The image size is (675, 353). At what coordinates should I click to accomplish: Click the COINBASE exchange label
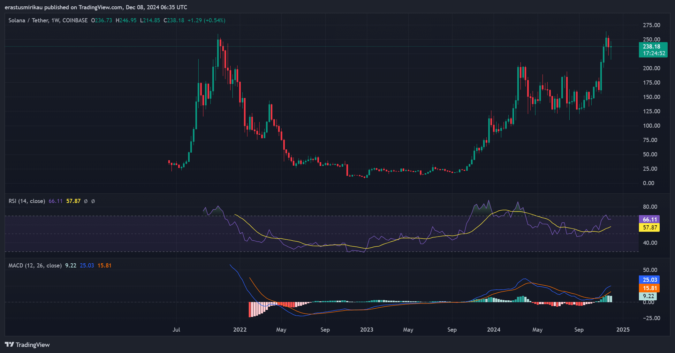[75, 20]
